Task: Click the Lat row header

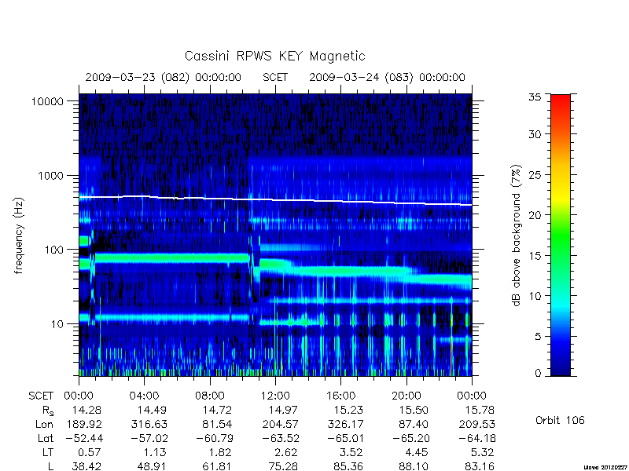Action: point(46,438)
